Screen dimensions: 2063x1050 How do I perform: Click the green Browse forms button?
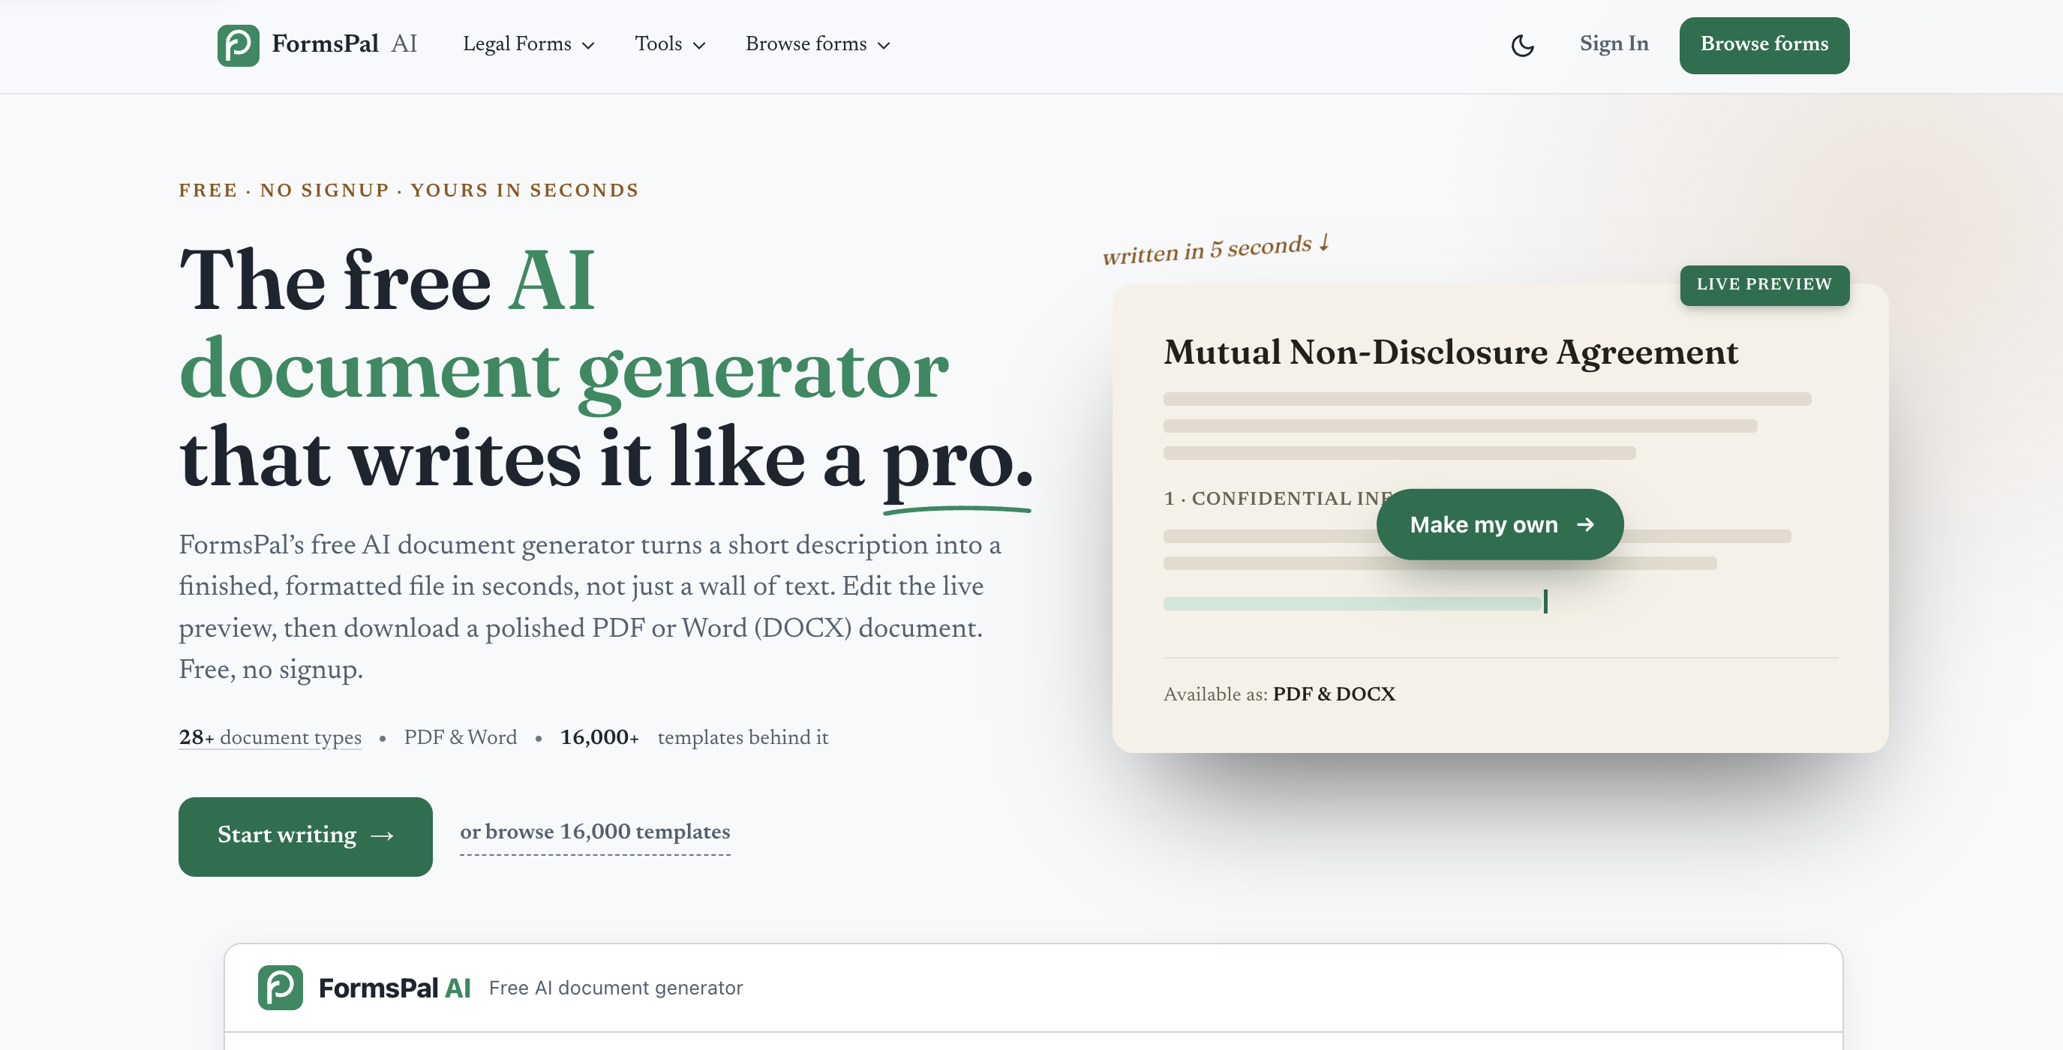coord(1764,45)
